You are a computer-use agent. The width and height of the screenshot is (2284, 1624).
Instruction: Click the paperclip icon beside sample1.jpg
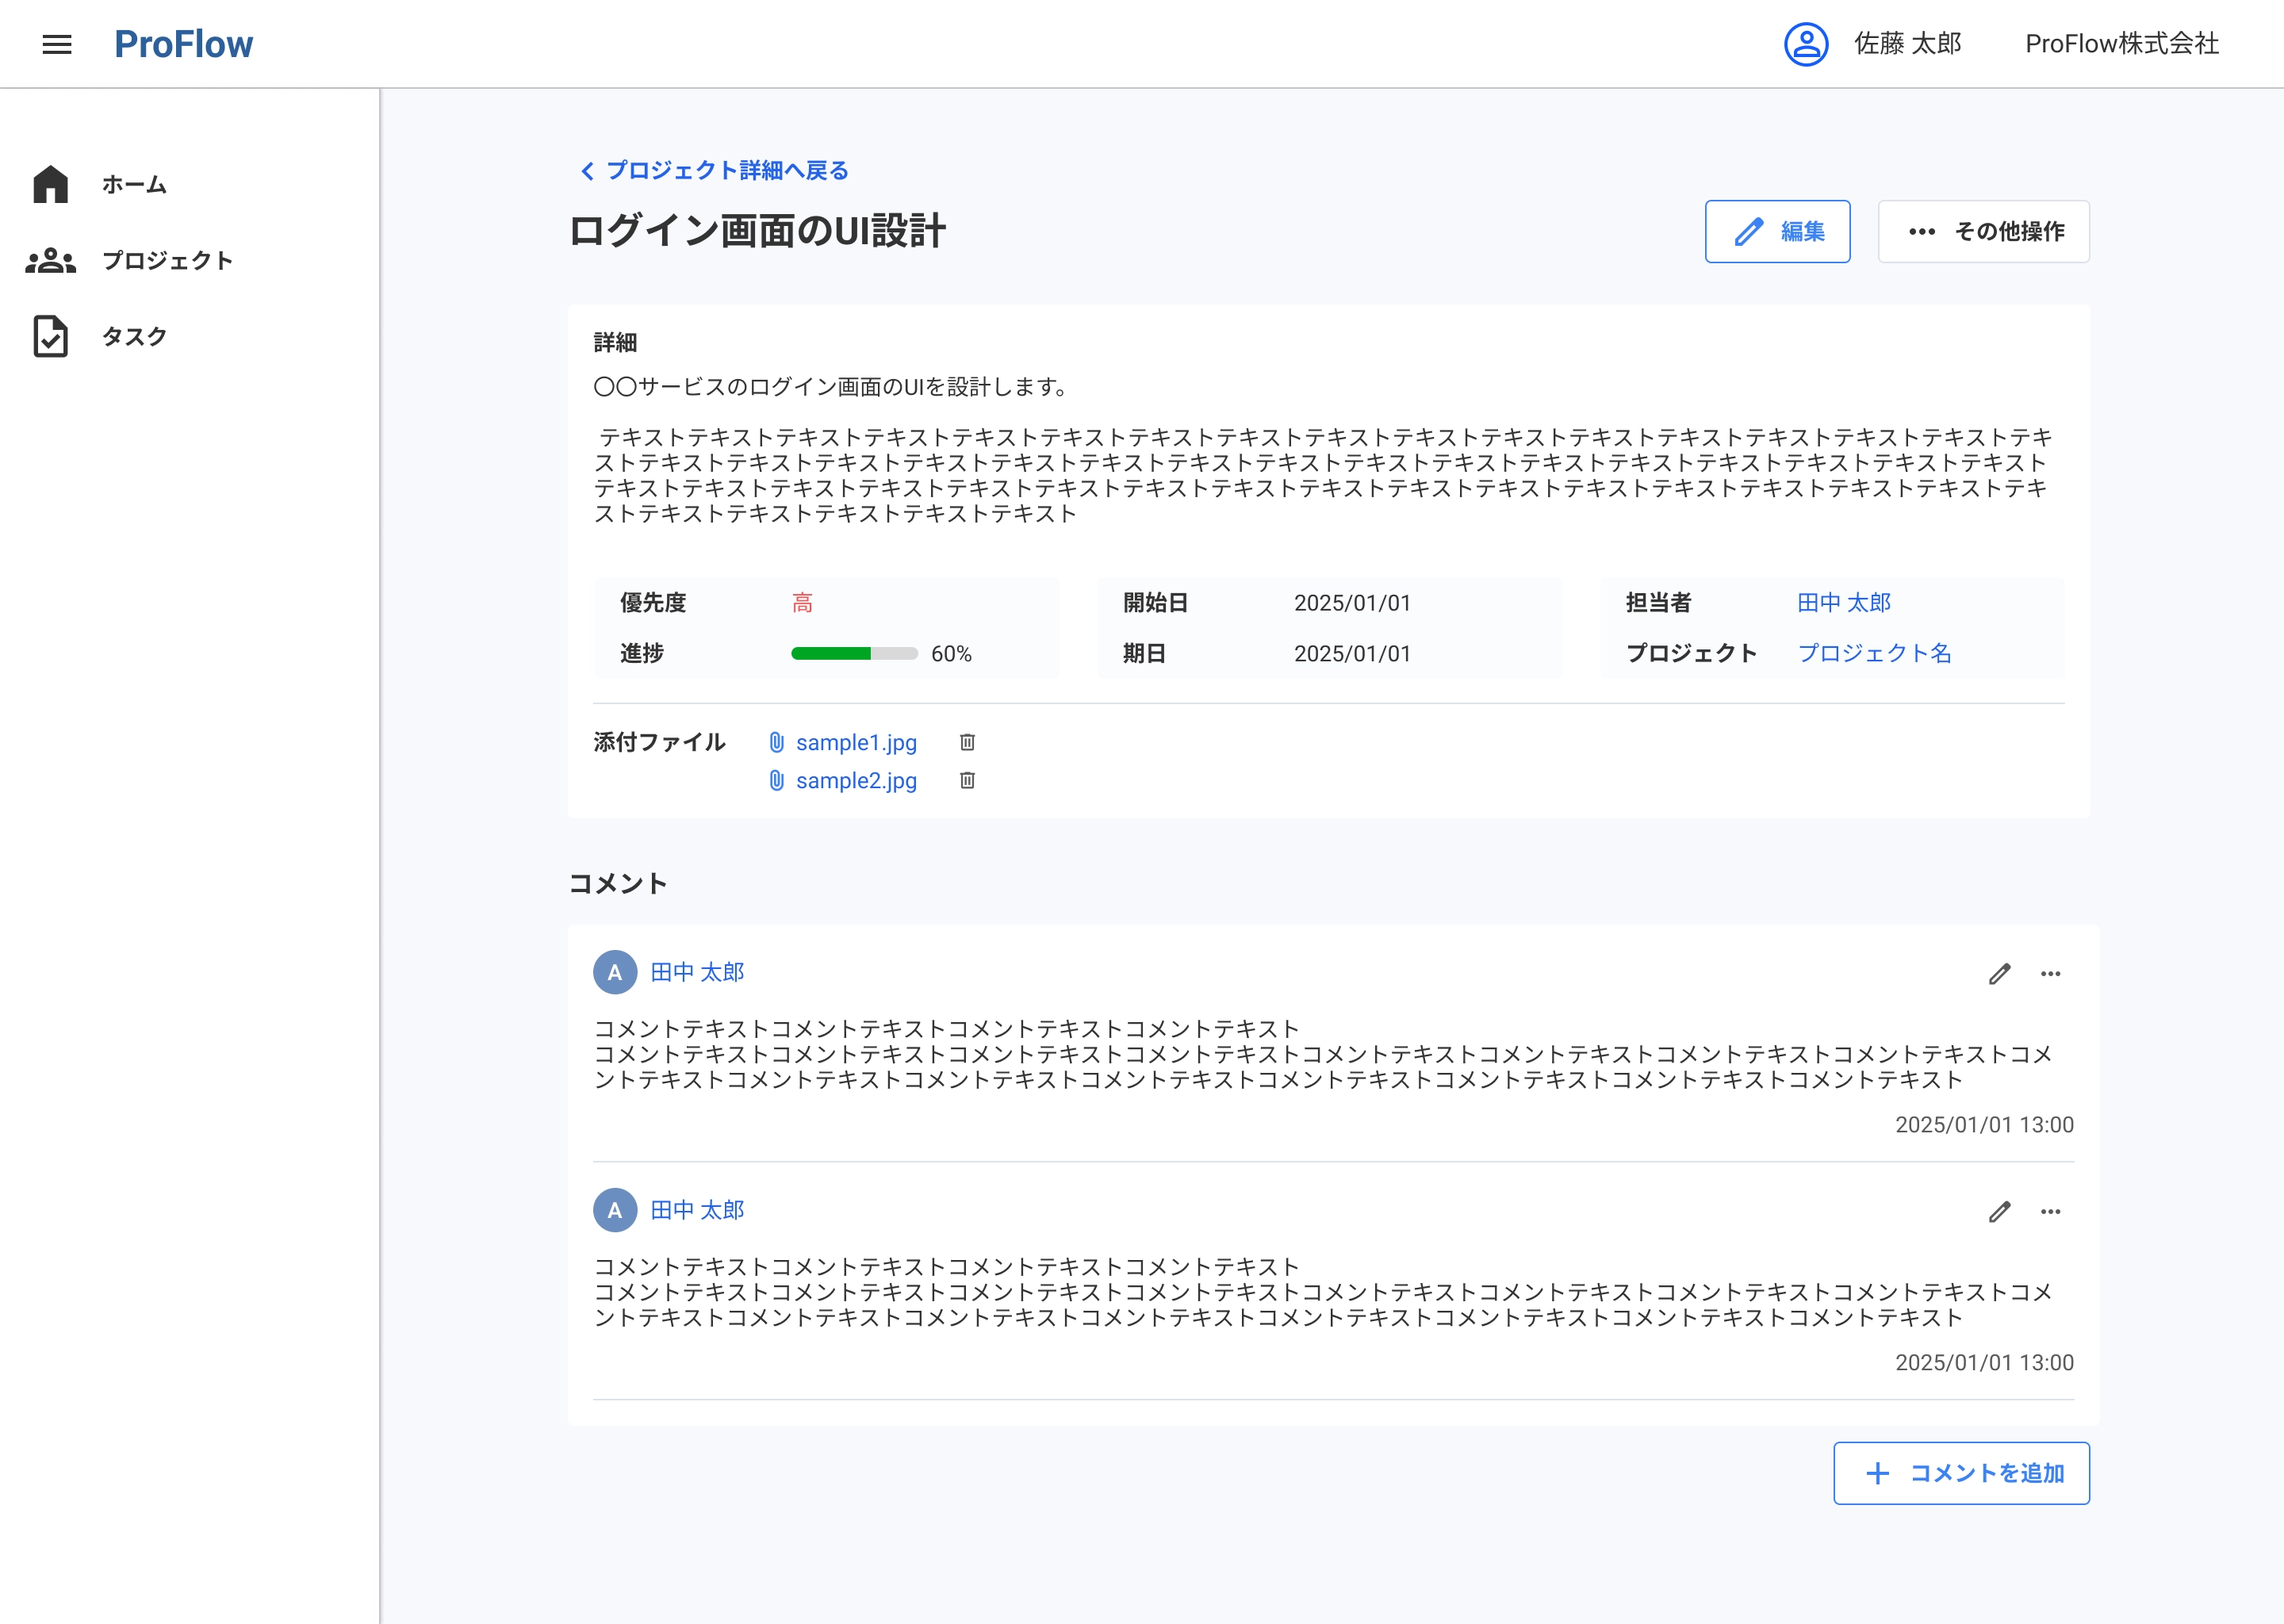tap(776, 742)
